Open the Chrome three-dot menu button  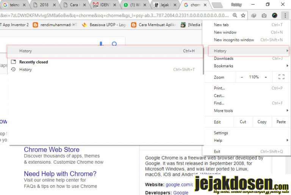tap(285, 15)
